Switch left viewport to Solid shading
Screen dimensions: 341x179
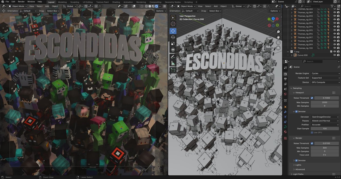click(x=149, y=6)
